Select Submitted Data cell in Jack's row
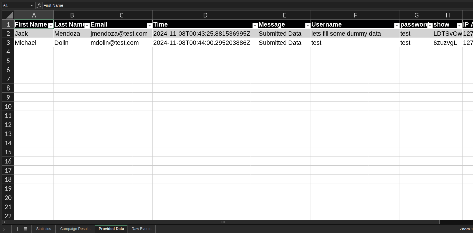Viewport: 473px width, 233px height. [284, 34]
